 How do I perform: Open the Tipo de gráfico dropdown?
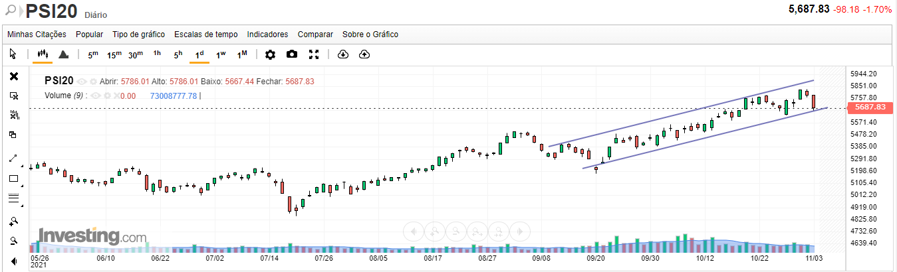pyautogui.click(x=138, y=34)
